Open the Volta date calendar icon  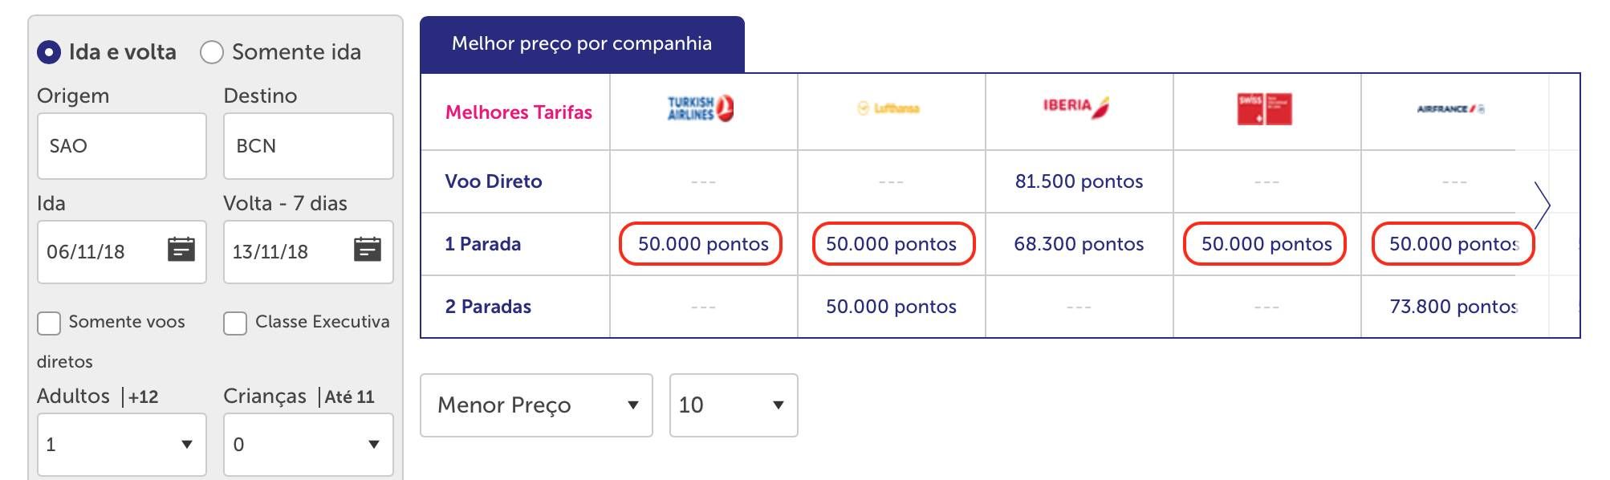pyautogui.click(x=368, y=250)
